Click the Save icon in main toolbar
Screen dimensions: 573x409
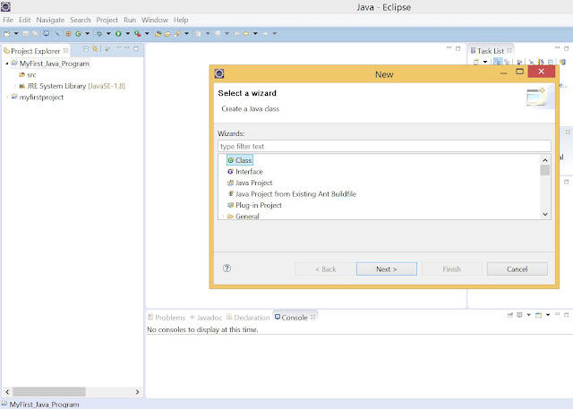26,34
